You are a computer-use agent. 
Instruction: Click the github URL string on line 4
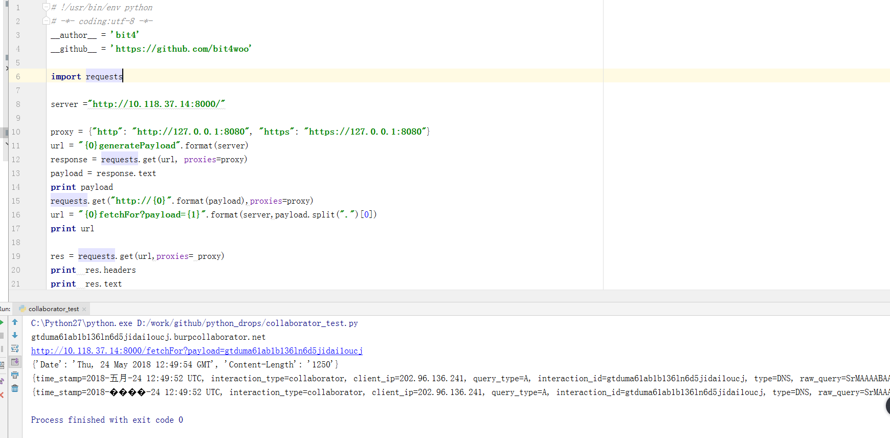coord(181,49)
